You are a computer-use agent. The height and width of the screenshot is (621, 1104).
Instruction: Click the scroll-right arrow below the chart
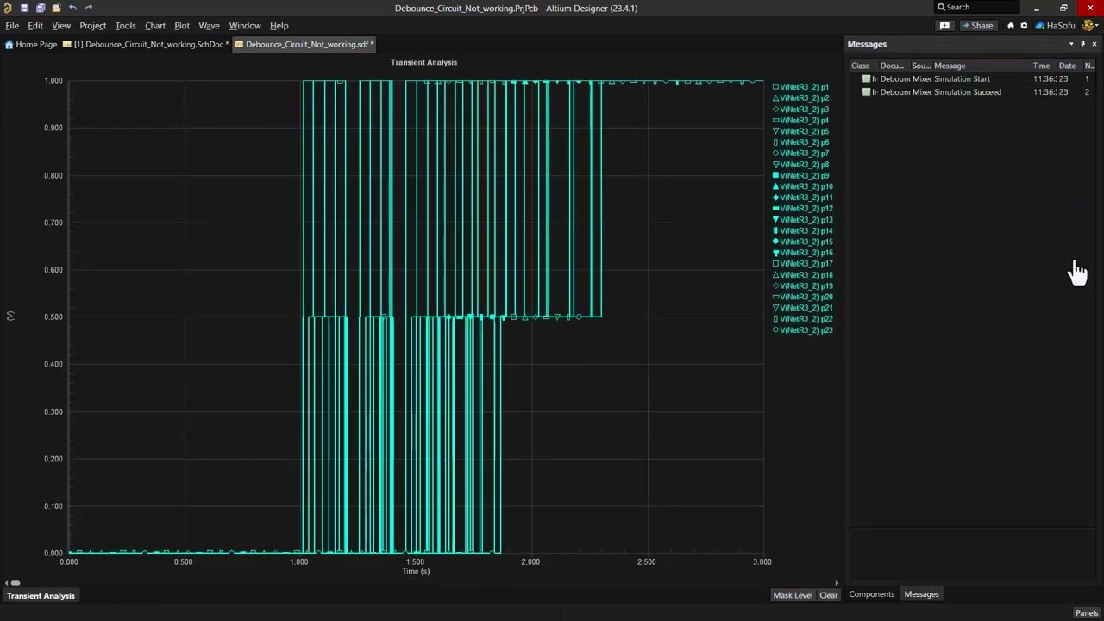click(x=836, y=583)
